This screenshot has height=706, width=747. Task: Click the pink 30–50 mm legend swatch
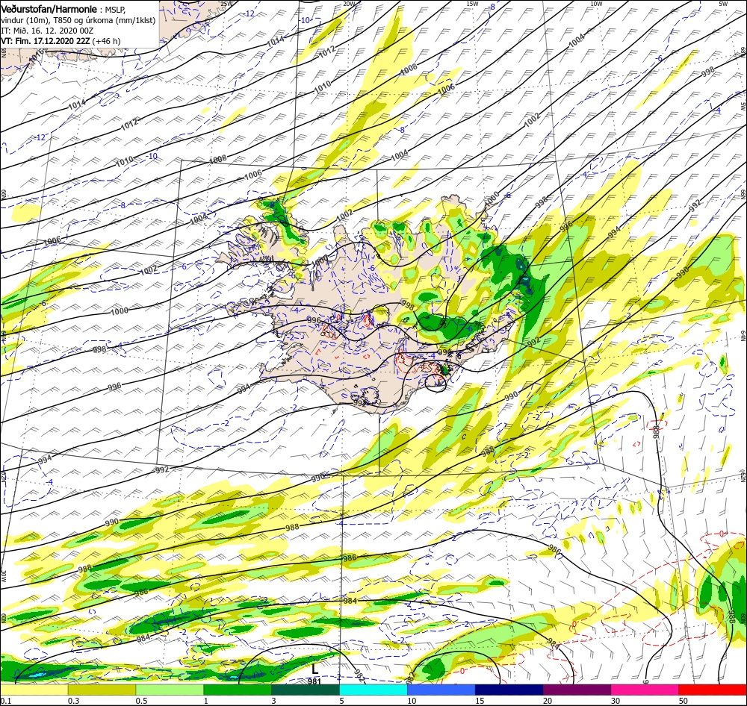click(x=645, y=690)
